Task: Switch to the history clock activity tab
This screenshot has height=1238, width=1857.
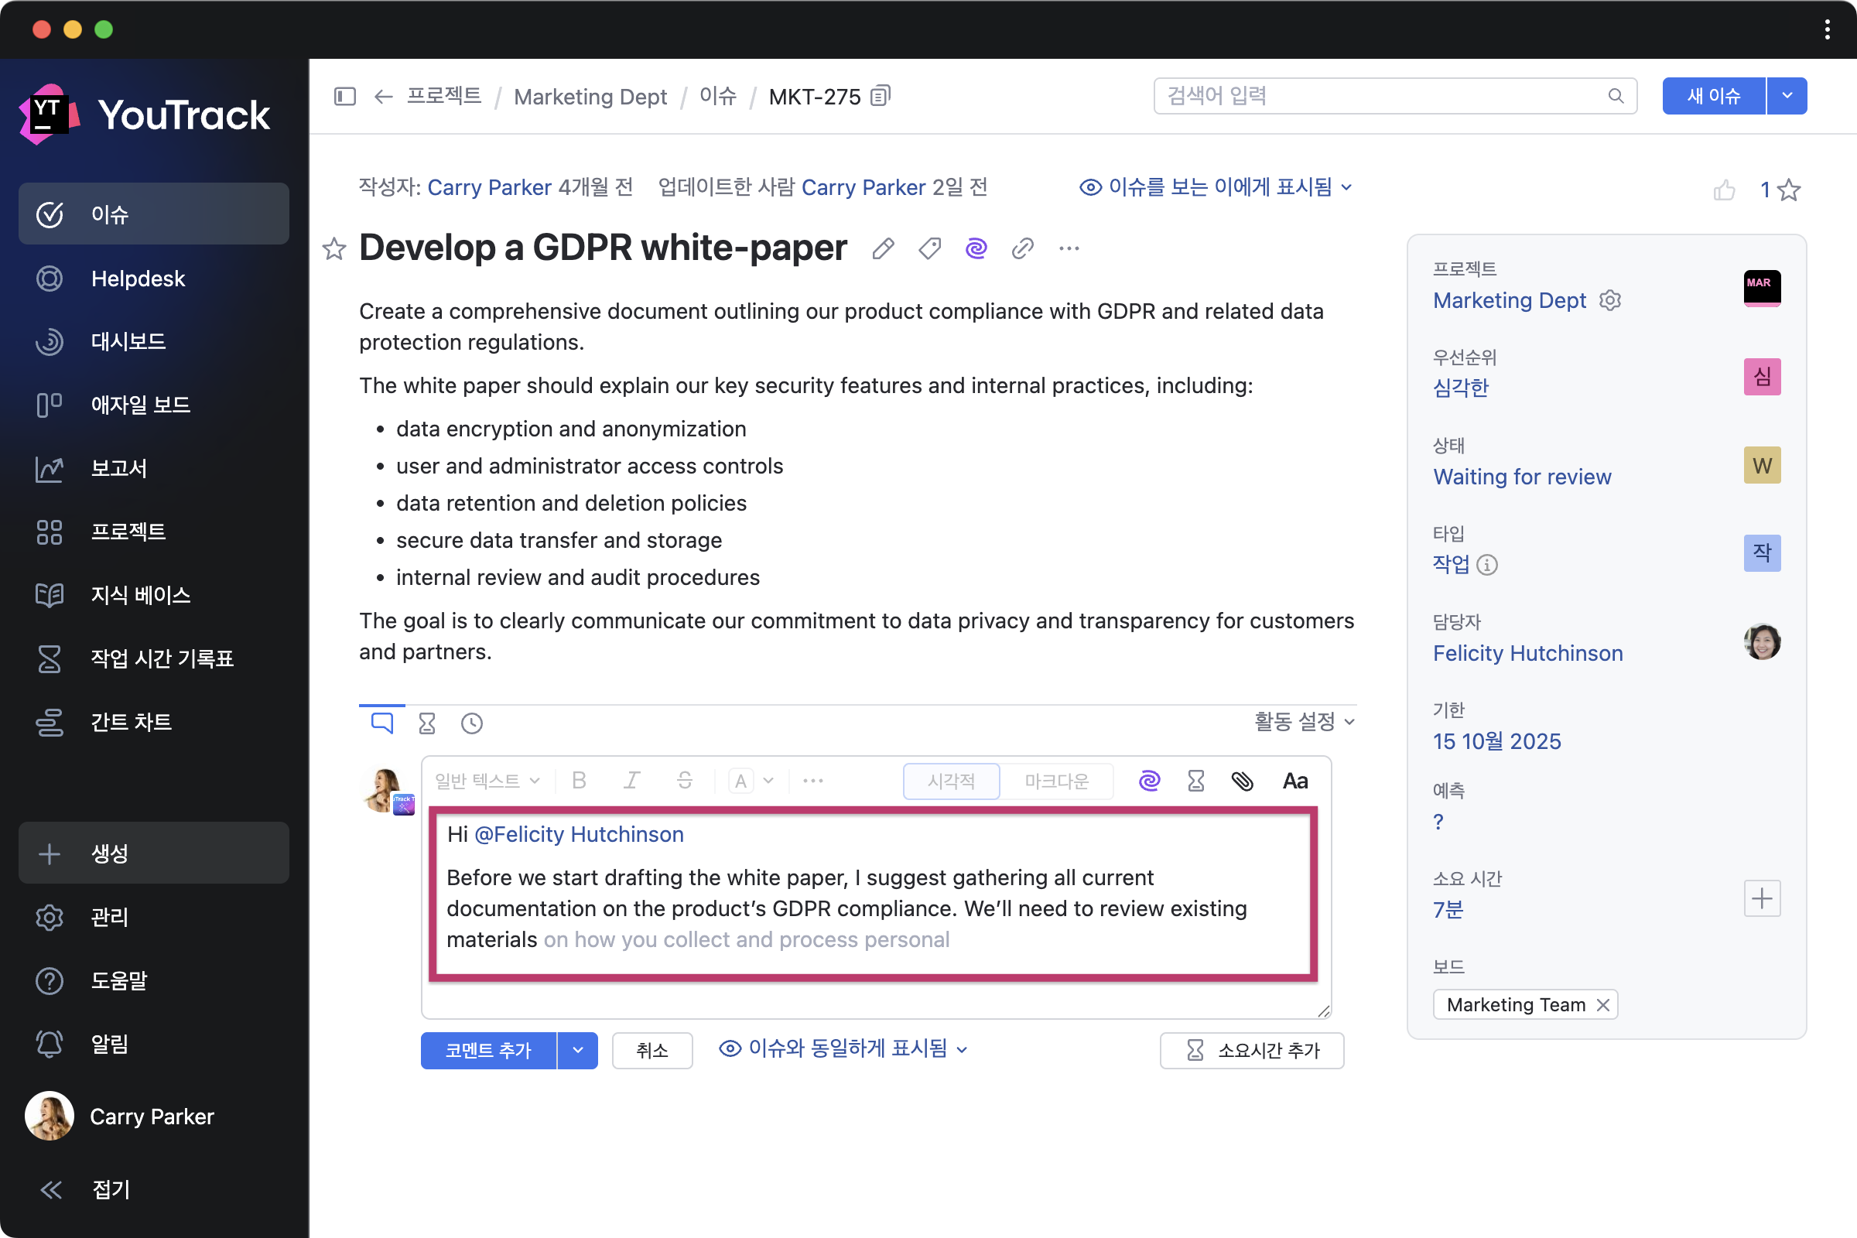Action: (x=472, y=723)
